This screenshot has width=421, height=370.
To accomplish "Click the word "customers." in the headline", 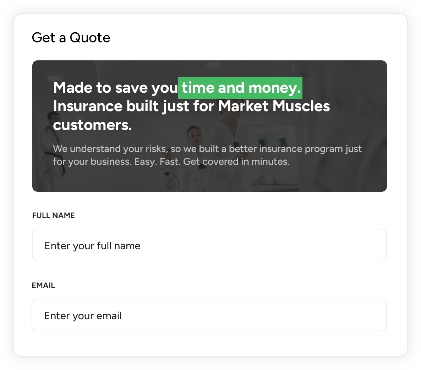I will click(92, 125).
